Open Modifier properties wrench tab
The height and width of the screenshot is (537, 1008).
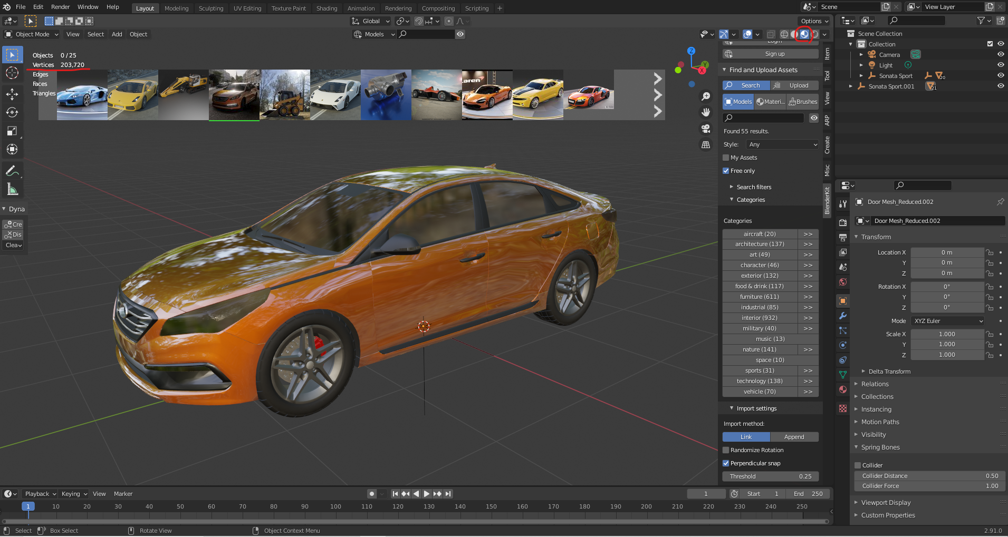click(843, 316)
